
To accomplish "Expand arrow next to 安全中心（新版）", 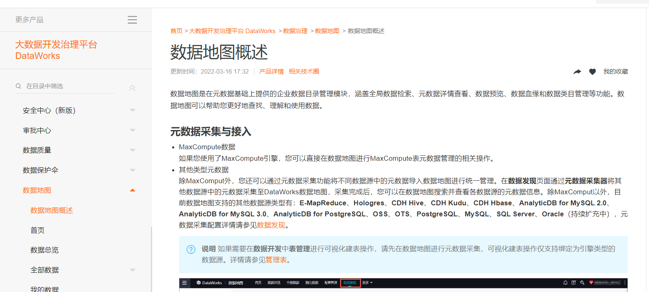I will point(132,110).
